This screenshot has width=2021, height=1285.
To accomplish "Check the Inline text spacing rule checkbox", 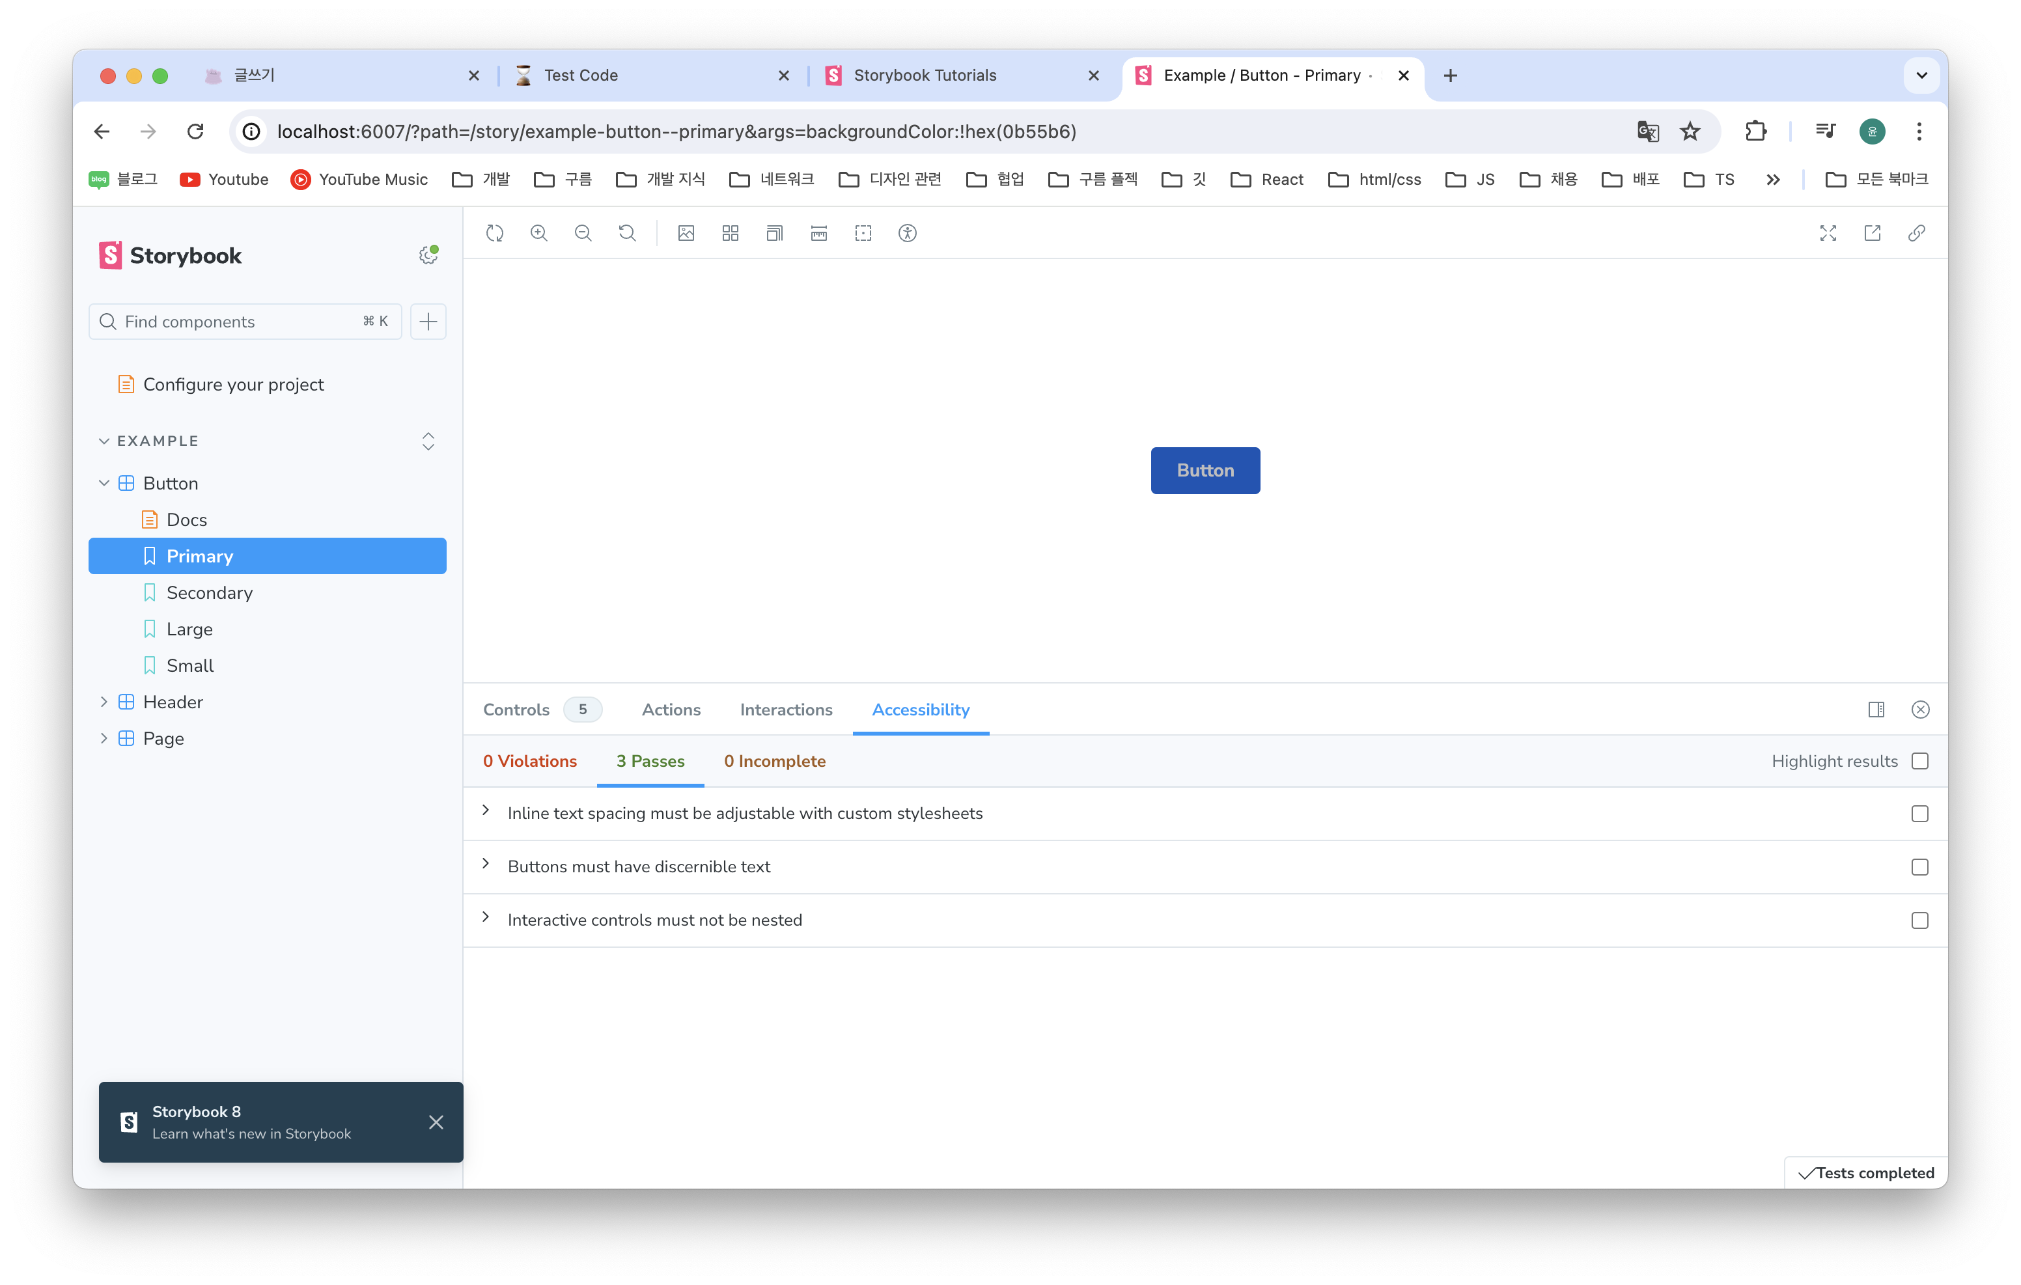I will click(1920, 814).
